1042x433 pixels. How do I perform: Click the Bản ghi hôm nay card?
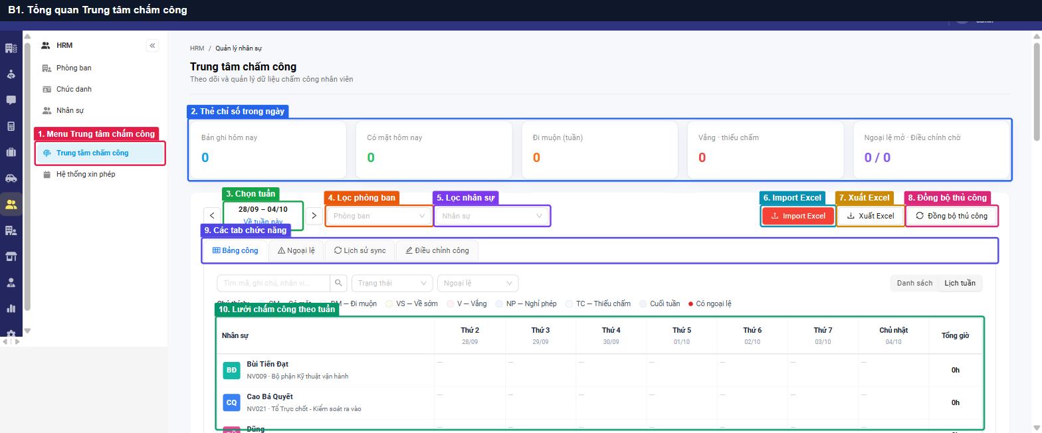(268, 149)
